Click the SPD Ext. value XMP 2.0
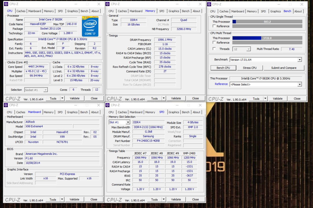This screenshot has height=208, width=313. [193, 127]
